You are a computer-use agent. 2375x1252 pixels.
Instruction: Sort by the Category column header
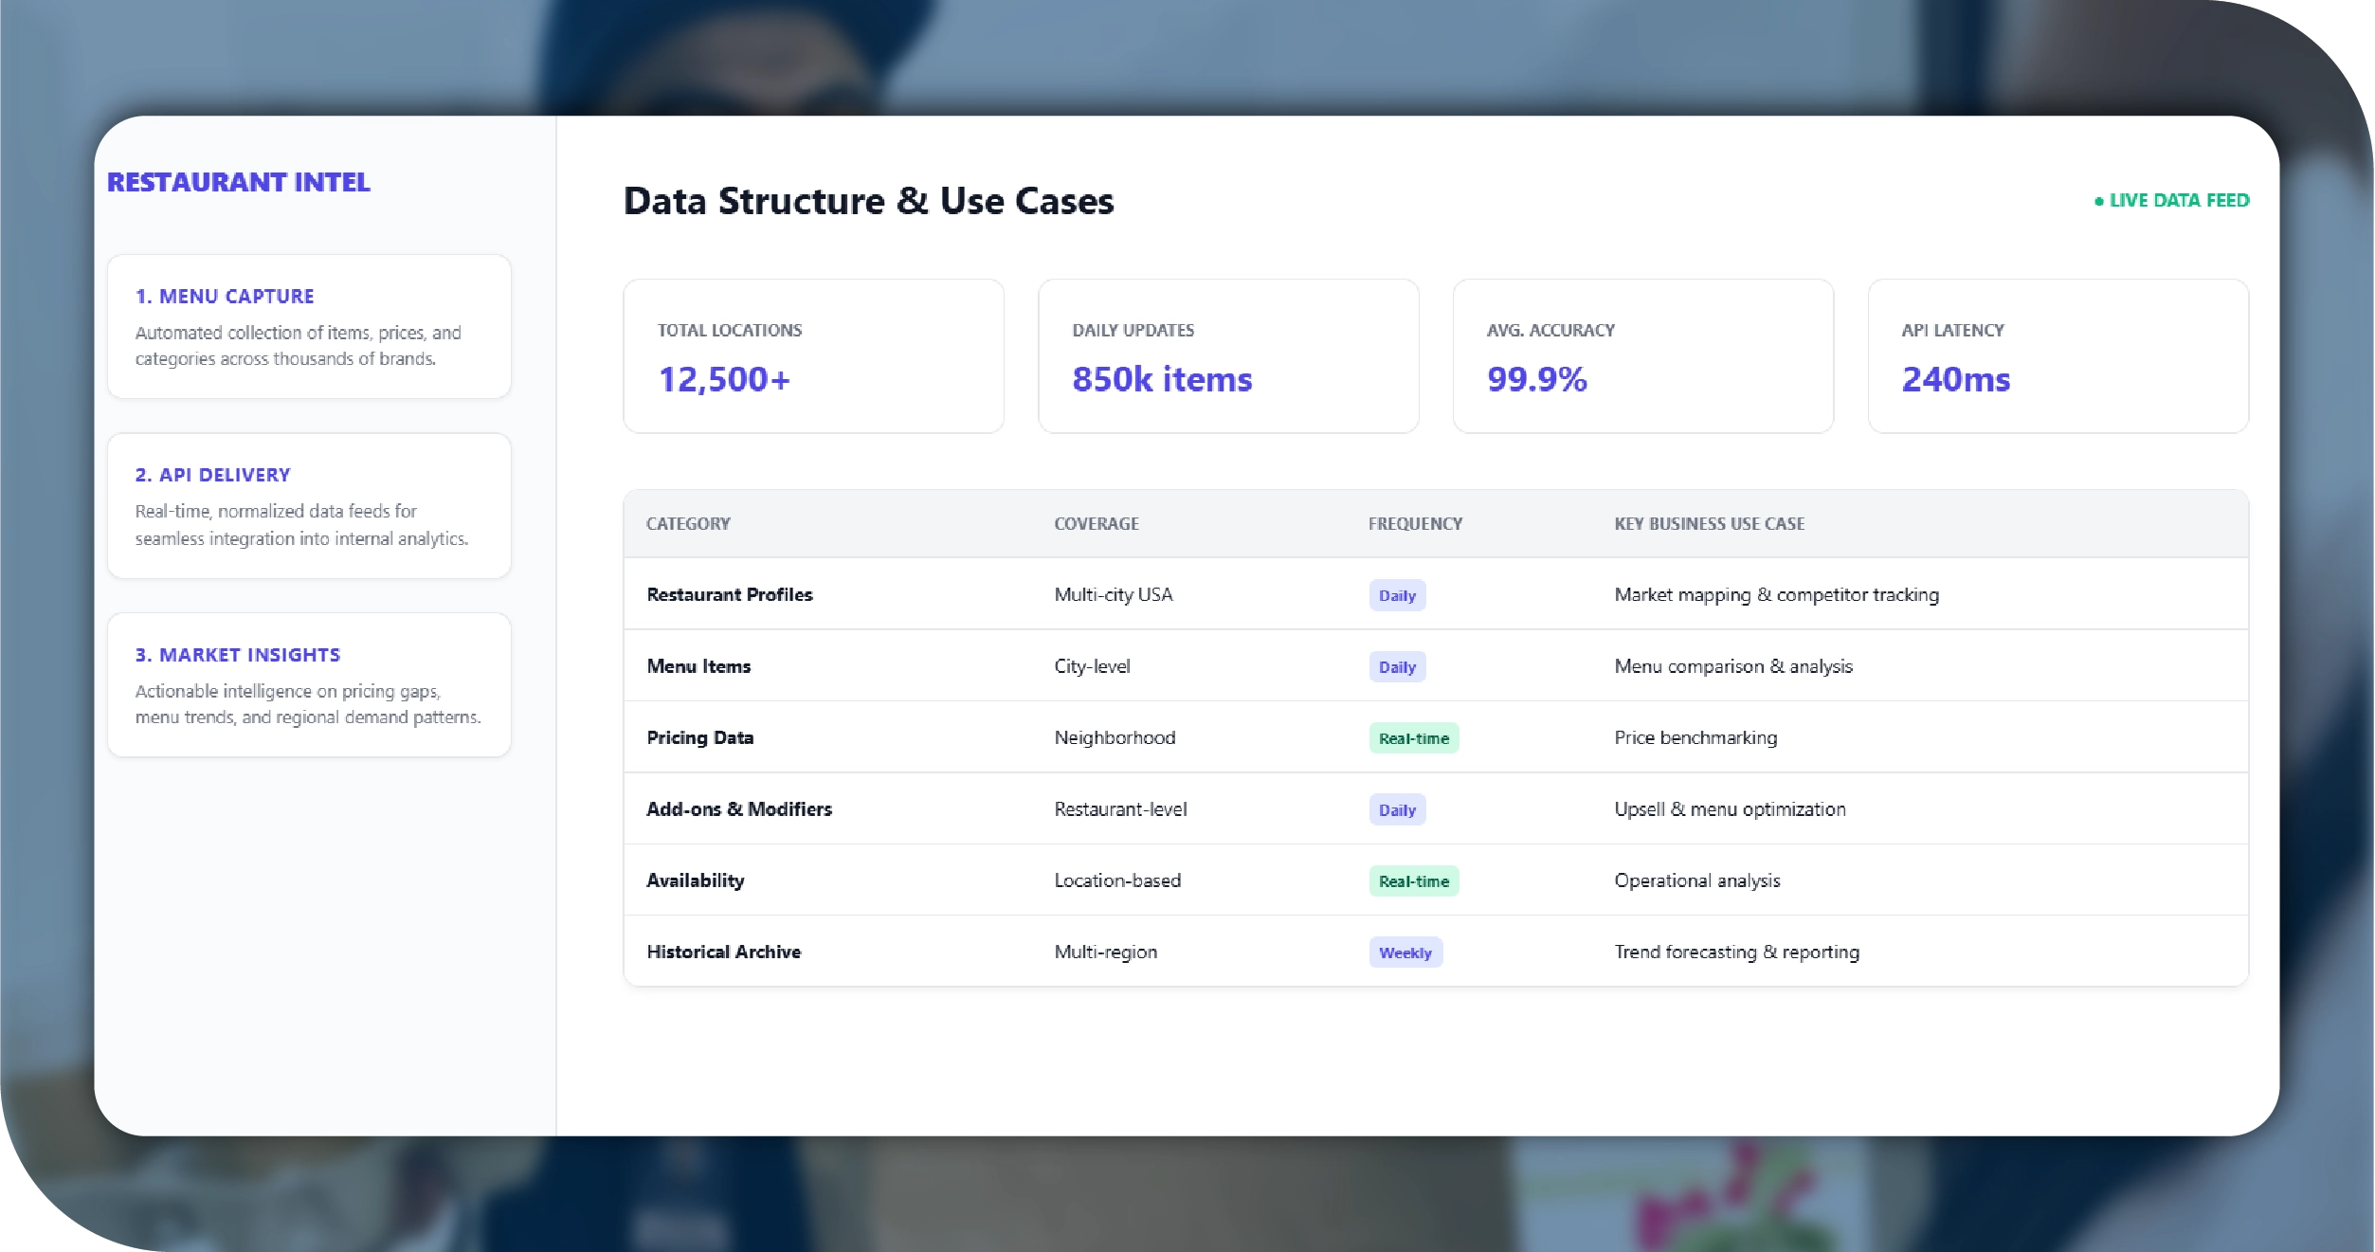tap(688, 524)
